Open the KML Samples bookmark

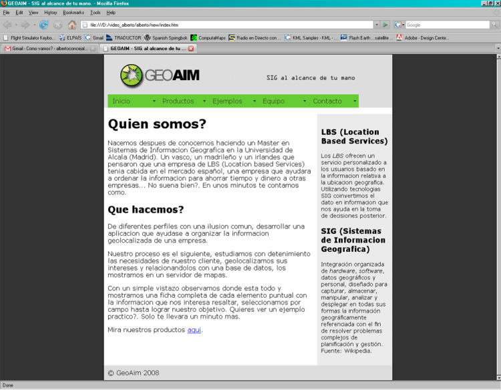[x=311, y=37]
